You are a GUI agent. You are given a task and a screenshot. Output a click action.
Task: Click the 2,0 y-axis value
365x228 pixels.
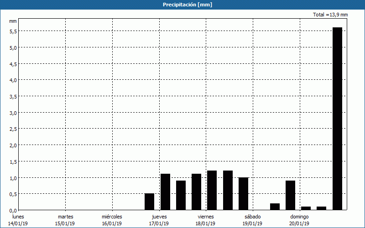13,145
